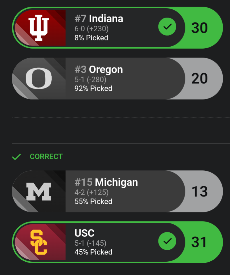
Task: Click Indiana's score of 30
Action: pyautogui.click(x=199, y=28)
